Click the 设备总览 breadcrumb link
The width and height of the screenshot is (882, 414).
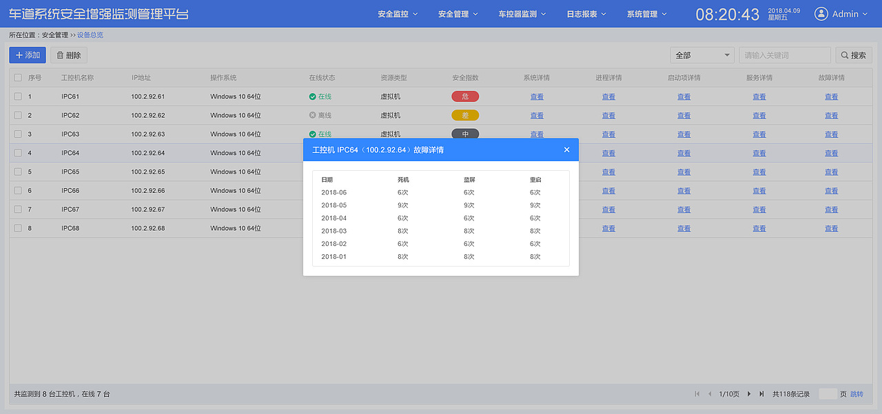coord(90,35)
